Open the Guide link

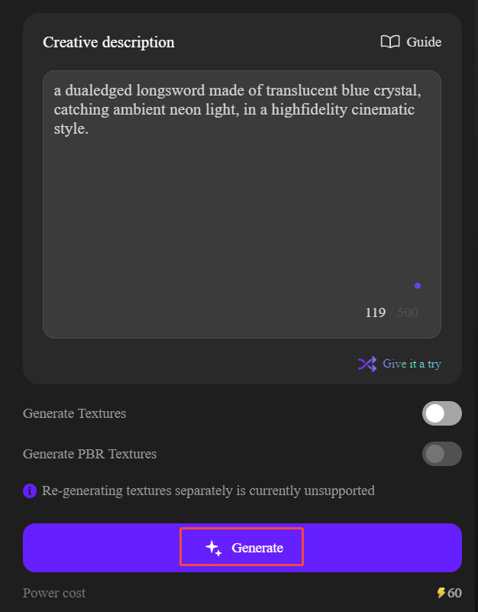[423, 42]
